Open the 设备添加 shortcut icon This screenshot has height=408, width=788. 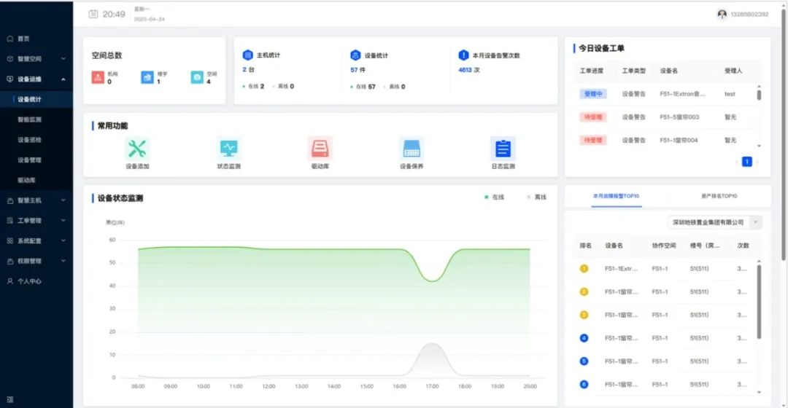[137, 149]
